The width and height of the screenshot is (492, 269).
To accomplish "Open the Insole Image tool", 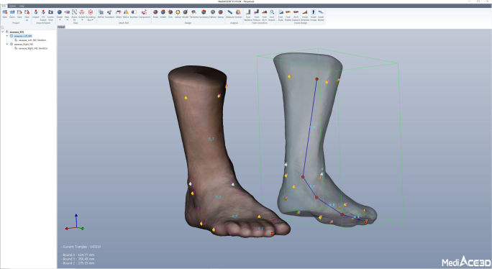I will (313, 15).
